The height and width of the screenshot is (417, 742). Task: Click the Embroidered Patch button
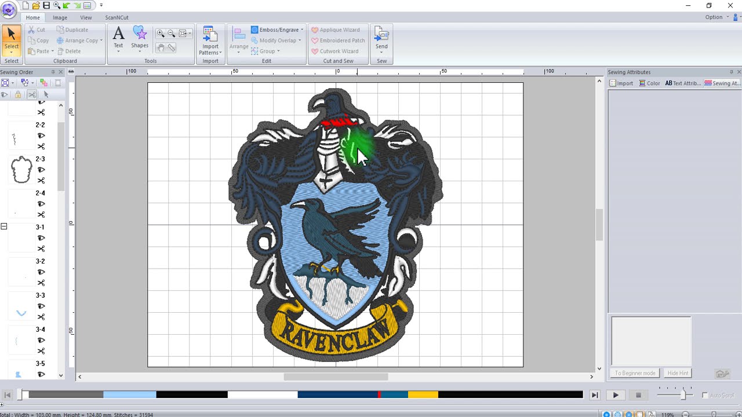point(338,41)
